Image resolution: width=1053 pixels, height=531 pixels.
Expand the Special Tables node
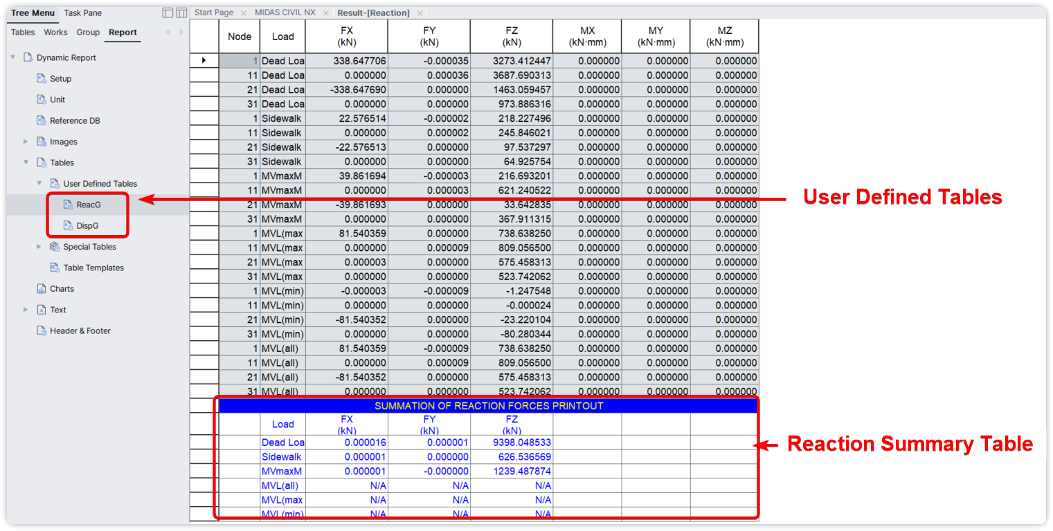(x=39, y=247)
